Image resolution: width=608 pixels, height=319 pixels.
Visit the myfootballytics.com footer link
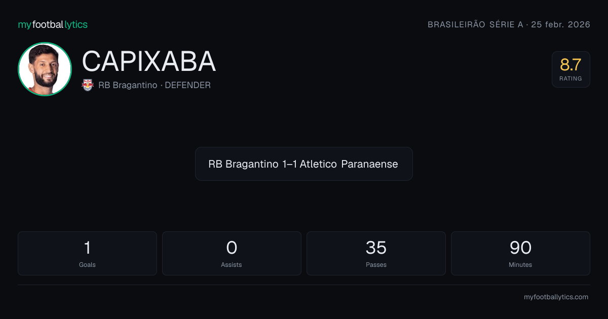[x=556, y=297]
